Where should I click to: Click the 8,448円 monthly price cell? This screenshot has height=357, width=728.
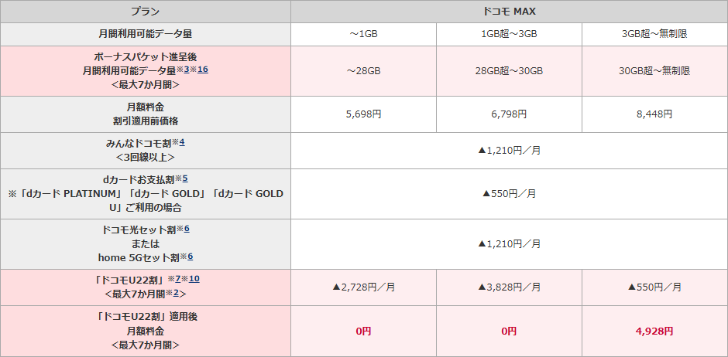[654, 114]
